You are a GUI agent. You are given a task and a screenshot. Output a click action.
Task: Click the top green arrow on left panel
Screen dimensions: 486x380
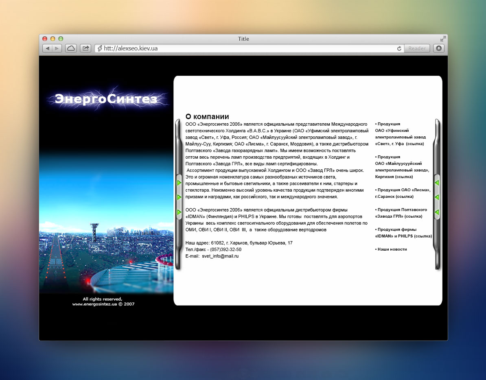coord(179,183)
